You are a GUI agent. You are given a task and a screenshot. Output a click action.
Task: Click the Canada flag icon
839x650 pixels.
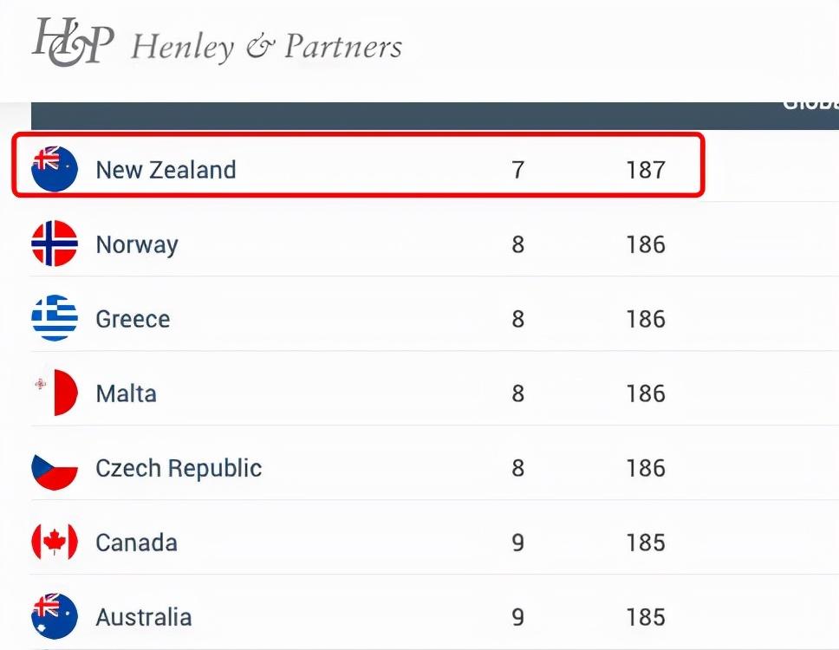click(55, 543)
